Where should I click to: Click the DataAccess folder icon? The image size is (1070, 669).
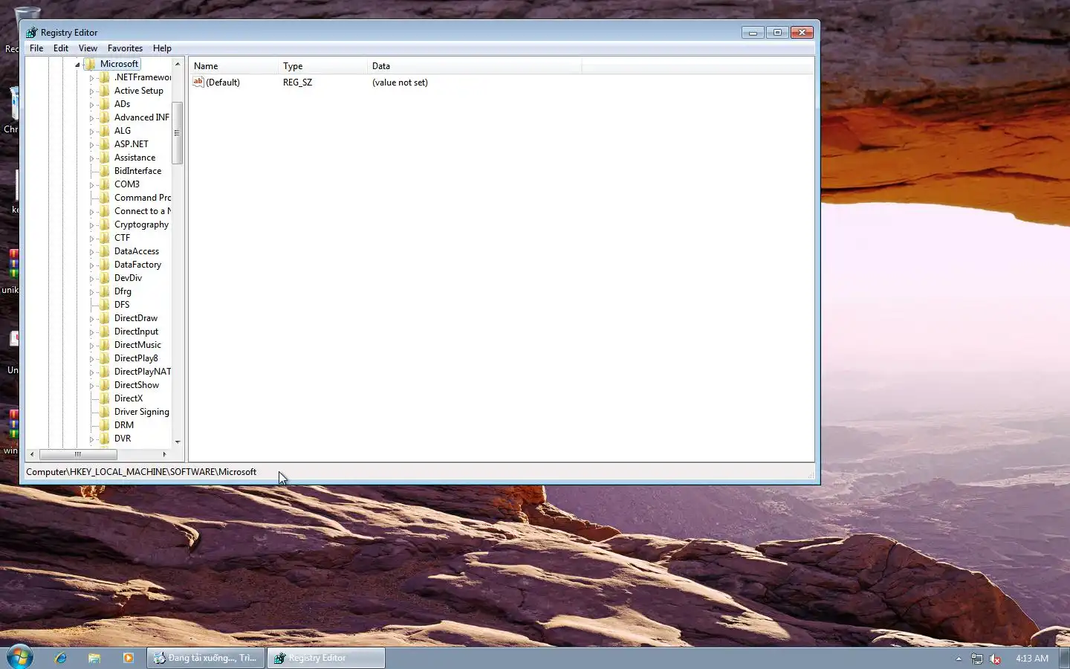click(x=105, y=251)
